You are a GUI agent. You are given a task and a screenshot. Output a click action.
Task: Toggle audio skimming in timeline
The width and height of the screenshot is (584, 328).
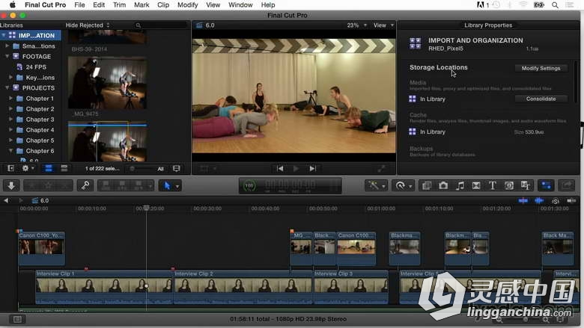pyautogui.click(x=539, y=200)
